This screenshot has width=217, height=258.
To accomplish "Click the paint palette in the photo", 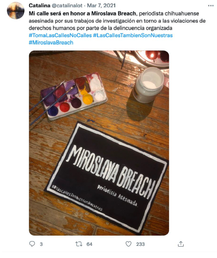I will click(x=74, y=96).
